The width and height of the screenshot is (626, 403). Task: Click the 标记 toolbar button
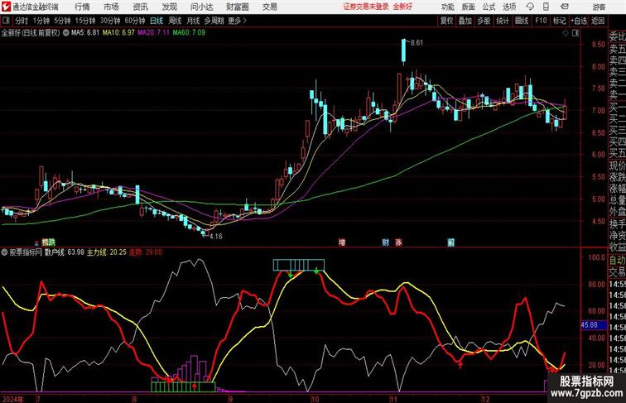559,21
